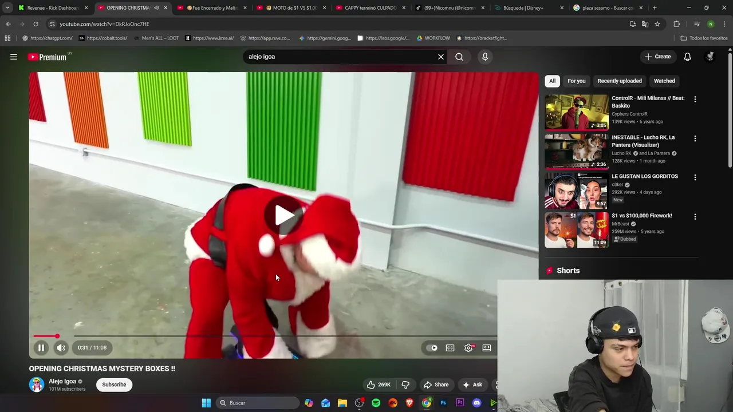Open LE GUSTAN LOS GORDITOS title
This screenshot has width=733, height=412.
click(x=645, y=176)
